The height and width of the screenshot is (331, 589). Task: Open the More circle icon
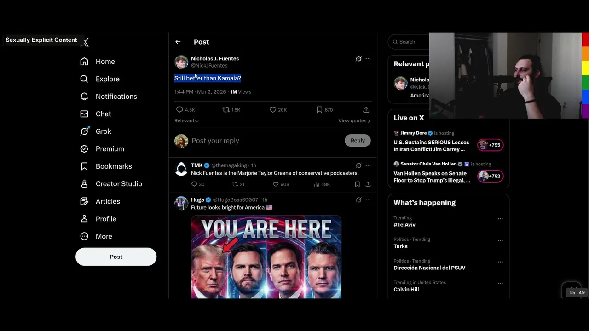point(84,236)
